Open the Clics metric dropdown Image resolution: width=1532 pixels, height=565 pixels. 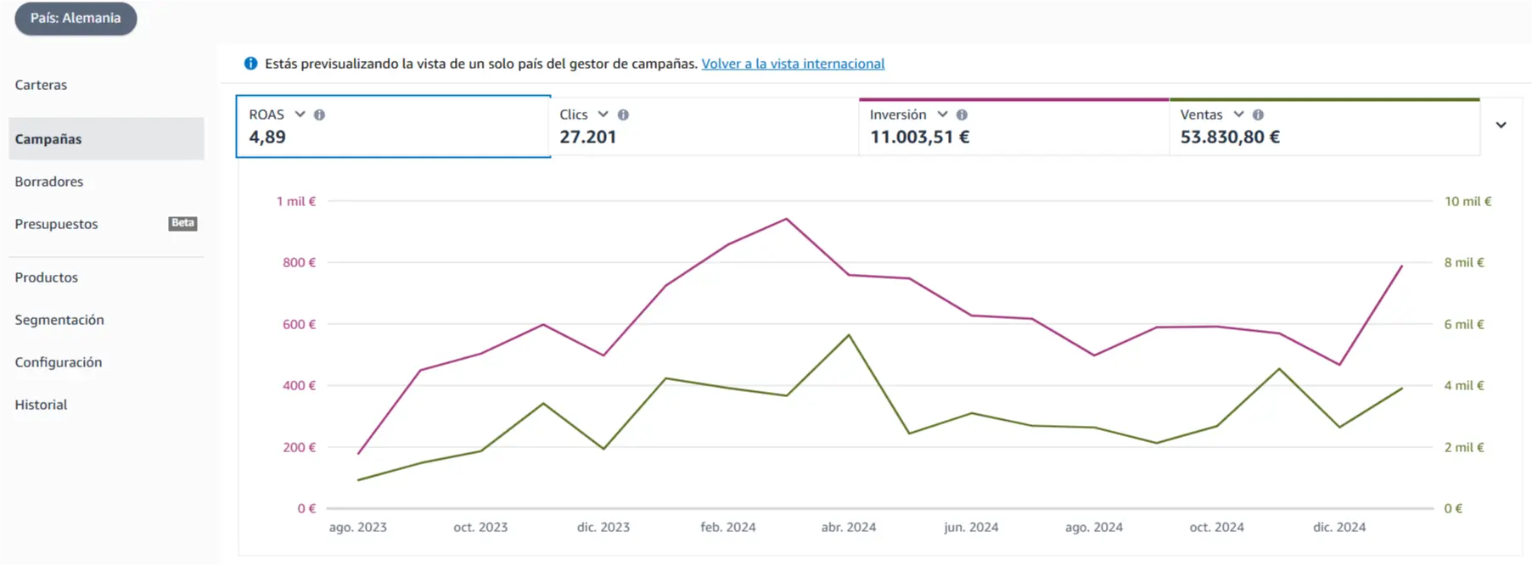click(x=603, y=114)
